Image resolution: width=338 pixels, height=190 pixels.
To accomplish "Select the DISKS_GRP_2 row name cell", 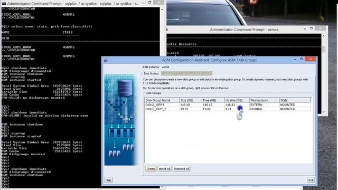I will (162, 109).
